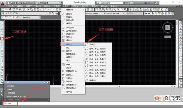Click the wrench customize icon by command line

click(2, 95)
